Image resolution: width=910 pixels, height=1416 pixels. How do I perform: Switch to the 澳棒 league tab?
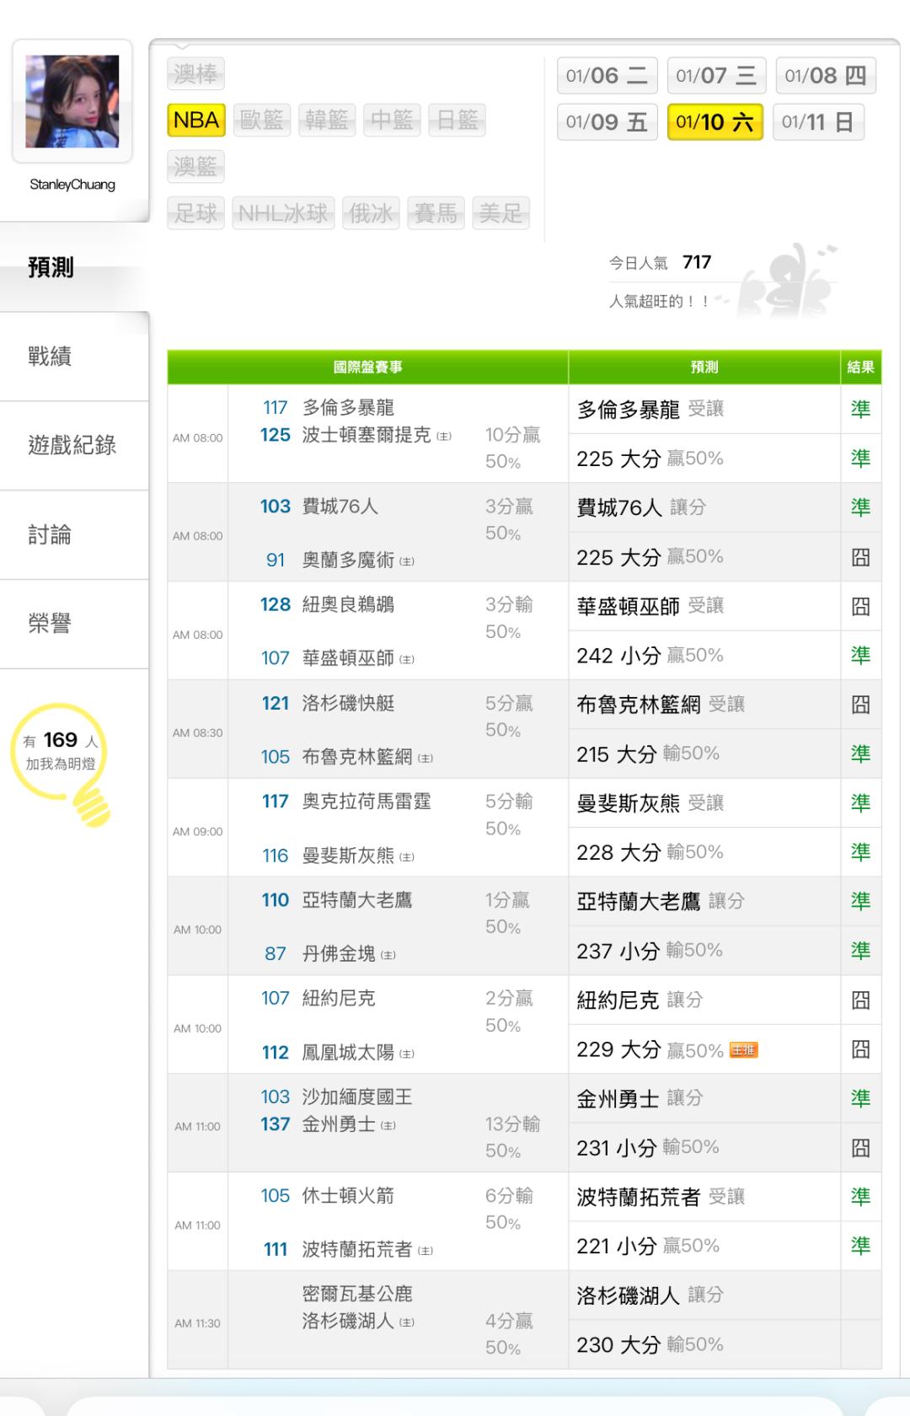click(x=196, y=74)
